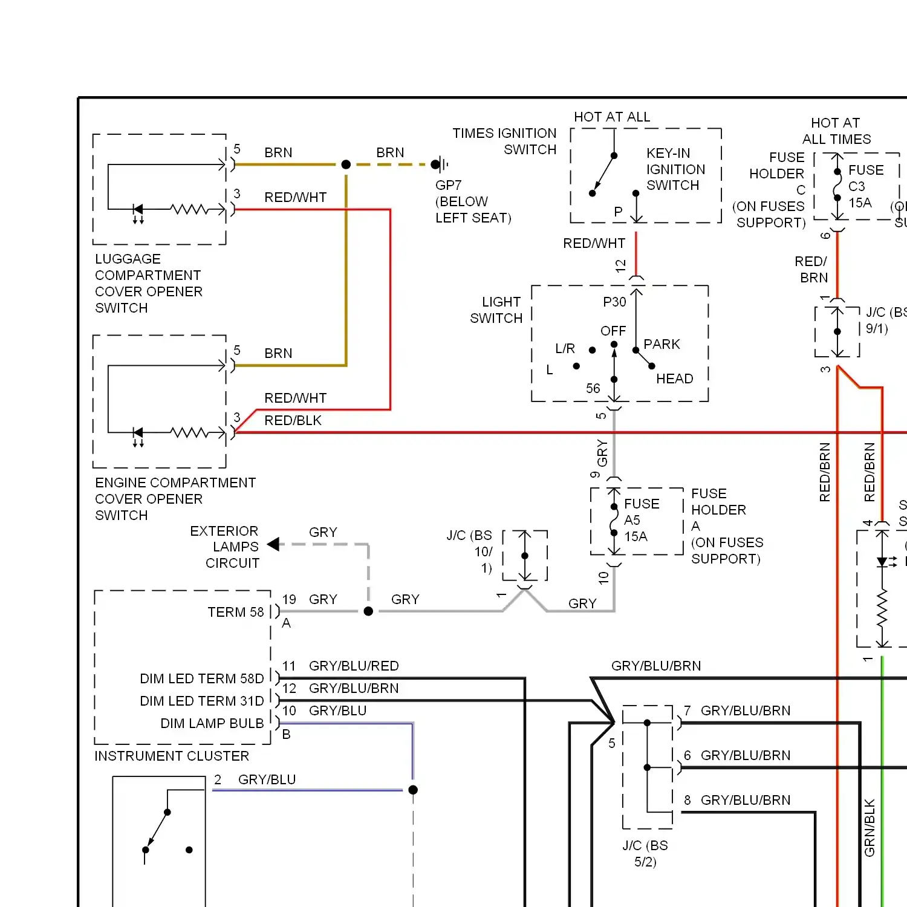Click the GRY/BLU/BRN label at pin 7
Image resolution: width=907 pixels, height=907 pixels.
coord(746,710)
